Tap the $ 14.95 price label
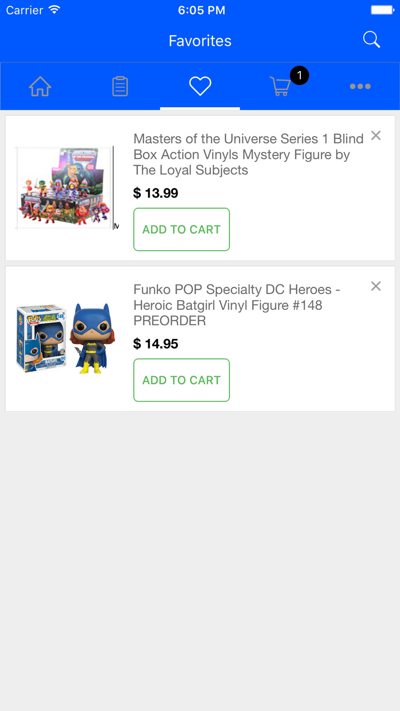Image resolution: width=400 pixels, height=711 pixels. coord(156,344)
